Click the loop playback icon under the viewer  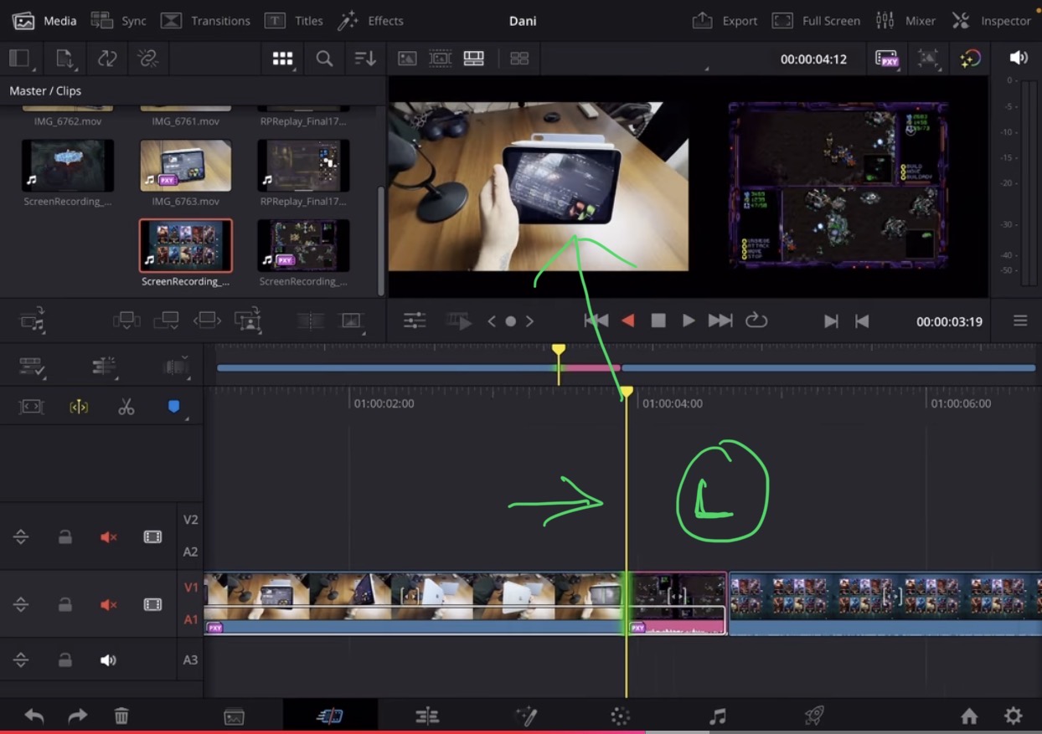click(x=756, y=320)
